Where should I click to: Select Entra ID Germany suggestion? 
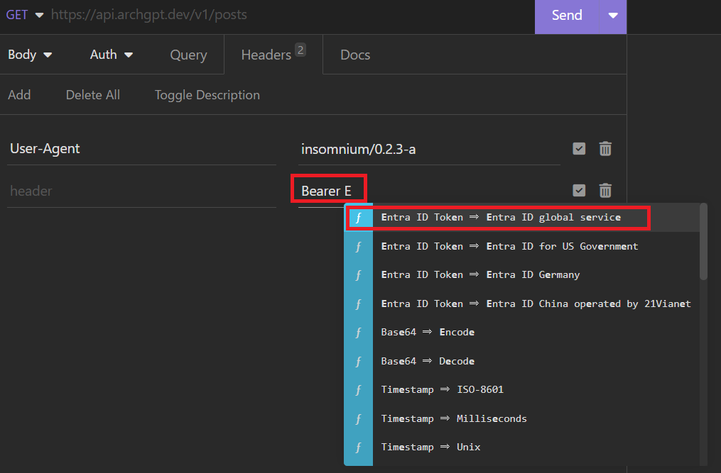point(522,275)
